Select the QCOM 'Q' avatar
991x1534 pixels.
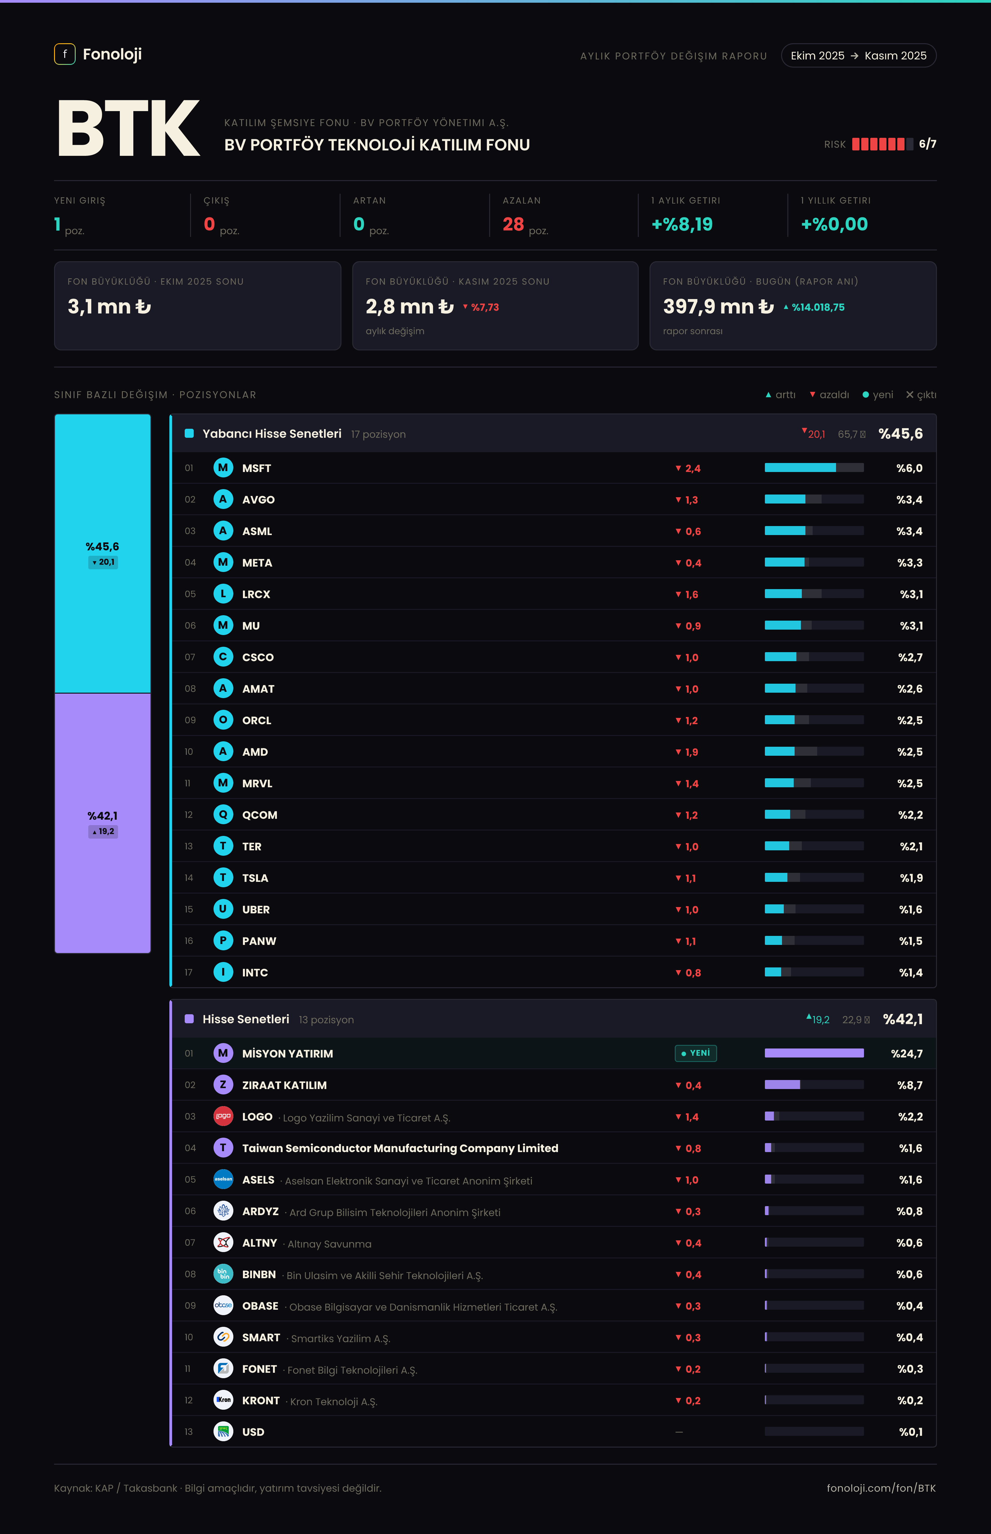(223, 815)
